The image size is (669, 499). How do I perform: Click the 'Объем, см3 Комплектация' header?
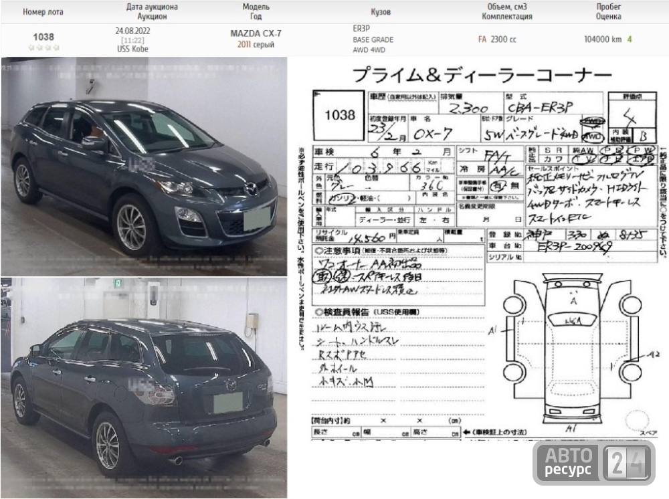tap(507, 11)
